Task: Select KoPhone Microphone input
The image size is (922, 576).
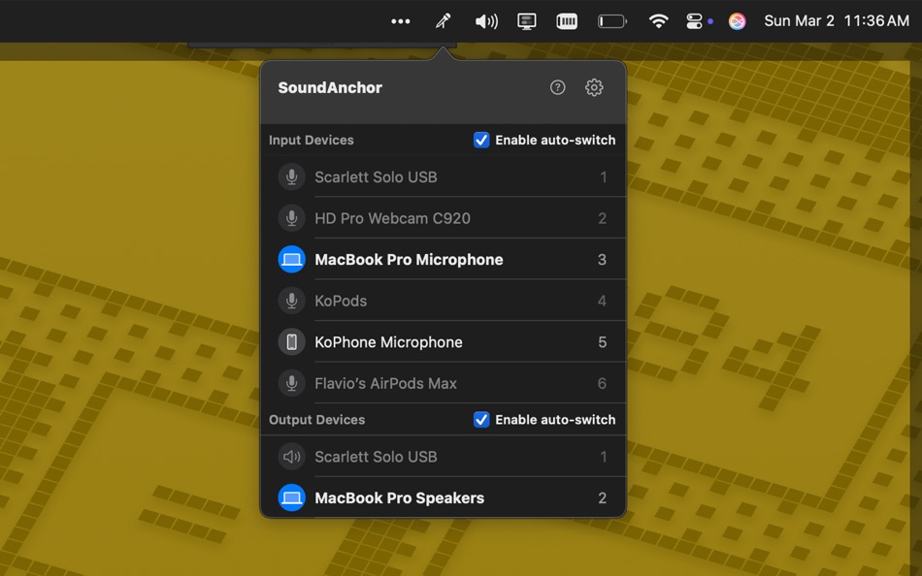Action: pos(444,341)
